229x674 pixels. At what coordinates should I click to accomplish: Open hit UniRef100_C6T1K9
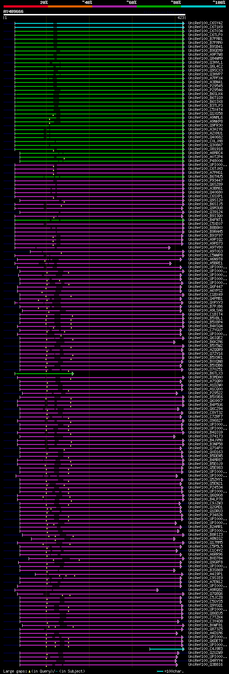pos(205,27)
